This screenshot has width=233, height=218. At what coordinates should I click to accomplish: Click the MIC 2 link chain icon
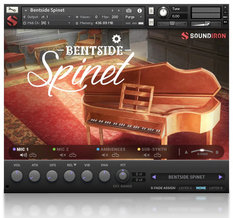click(x=73, y=155)
